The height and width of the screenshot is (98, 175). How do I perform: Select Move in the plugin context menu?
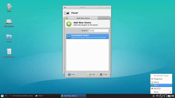pyautogui.click(x=161, y=85)
